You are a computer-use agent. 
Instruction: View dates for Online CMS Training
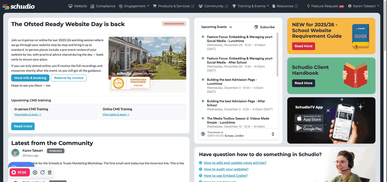click(x=116, y=115)
